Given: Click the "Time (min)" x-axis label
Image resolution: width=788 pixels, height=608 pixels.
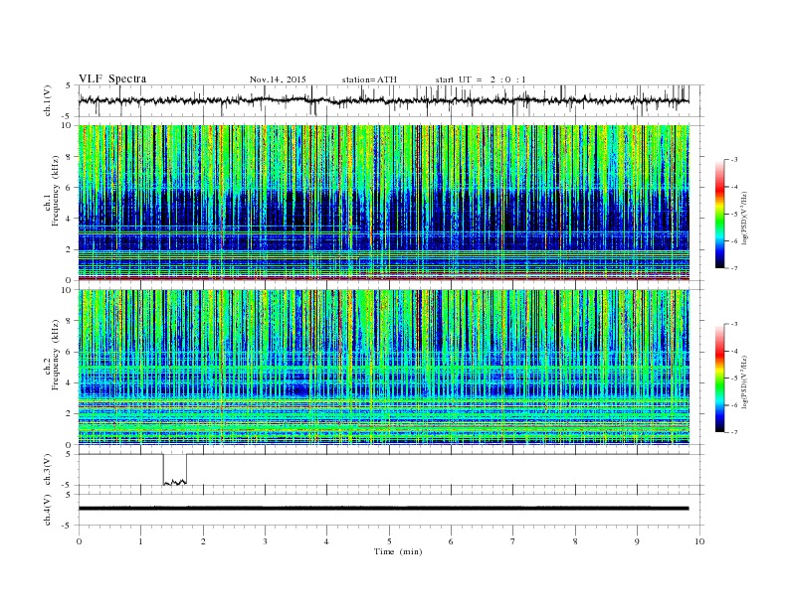Looking at the screenshot, I should 398,551.
